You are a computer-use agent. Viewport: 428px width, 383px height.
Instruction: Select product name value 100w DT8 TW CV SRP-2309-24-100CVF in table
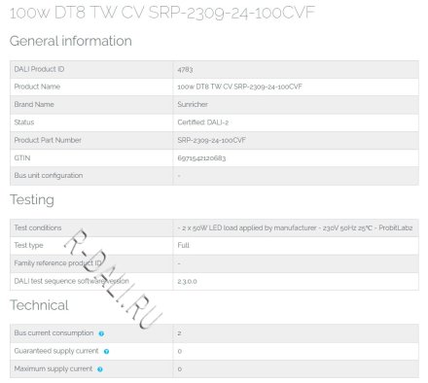point(239,87)
